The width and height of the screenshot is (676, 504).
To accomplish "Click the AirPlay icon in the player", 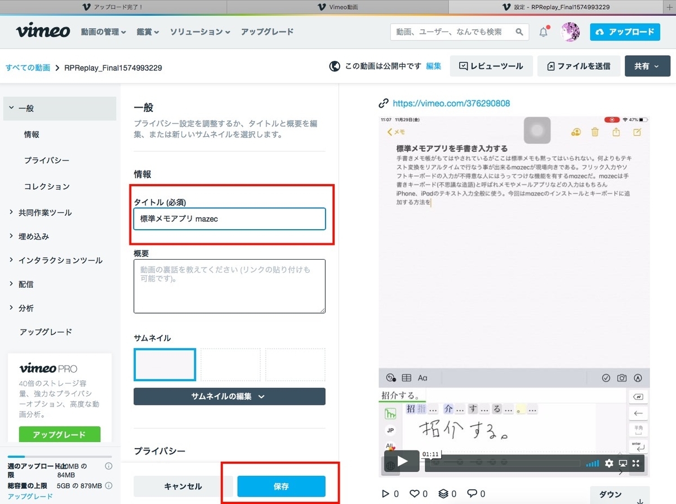I will coord(622,463).
